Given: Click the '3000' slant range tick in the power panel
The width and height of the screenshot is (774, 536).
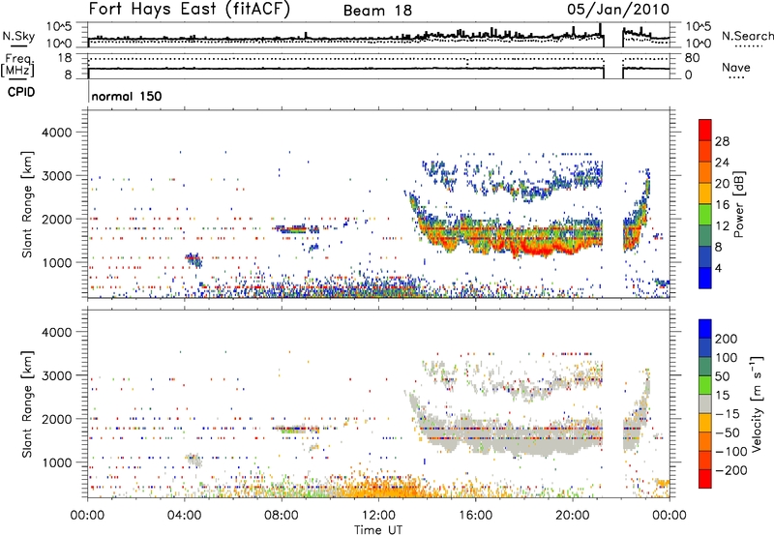Looking at the screenshot, I should (57, 176).
